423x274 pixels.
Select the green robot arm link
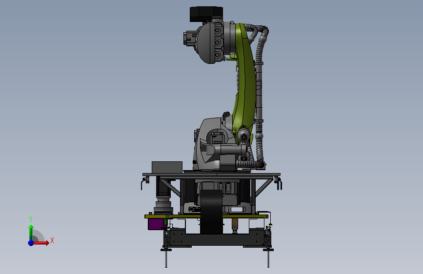pos(245,83)
